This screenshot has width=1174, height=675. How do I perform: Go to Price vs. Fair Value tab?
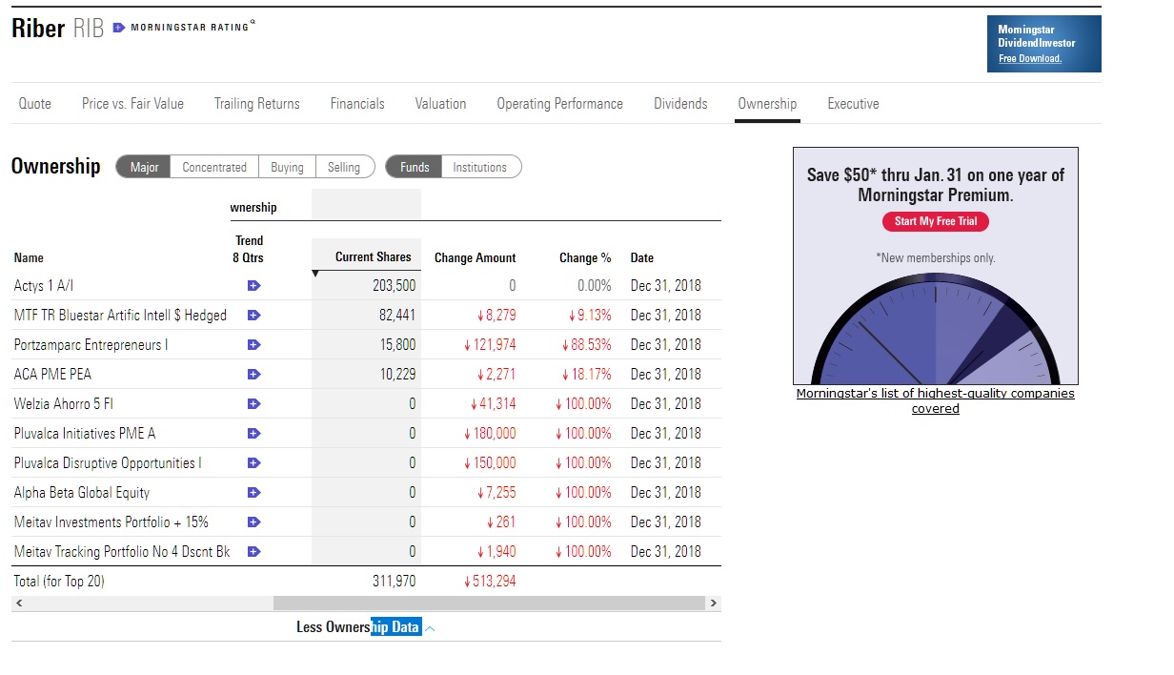click(132, 104)
